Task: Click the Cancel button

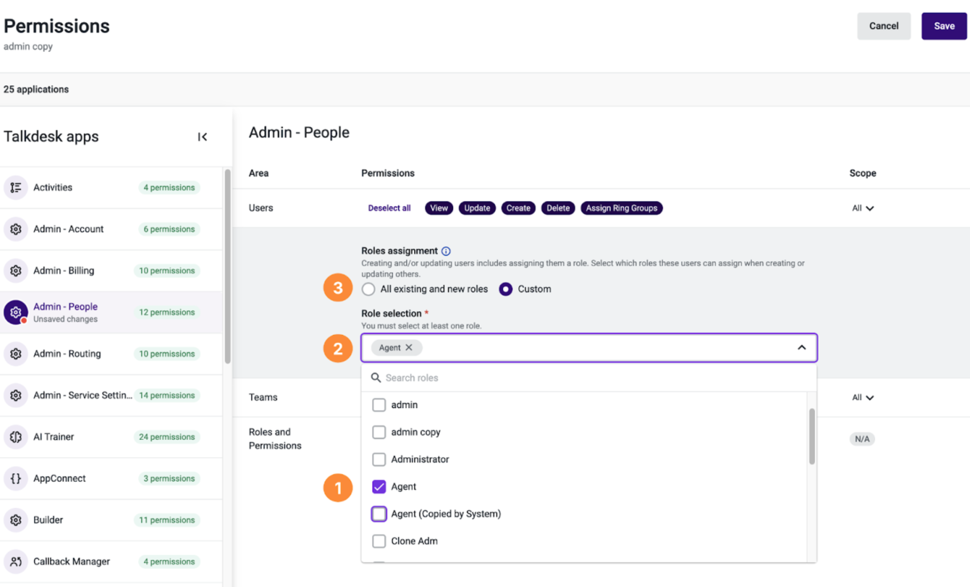Action: (x=884, y=26)
